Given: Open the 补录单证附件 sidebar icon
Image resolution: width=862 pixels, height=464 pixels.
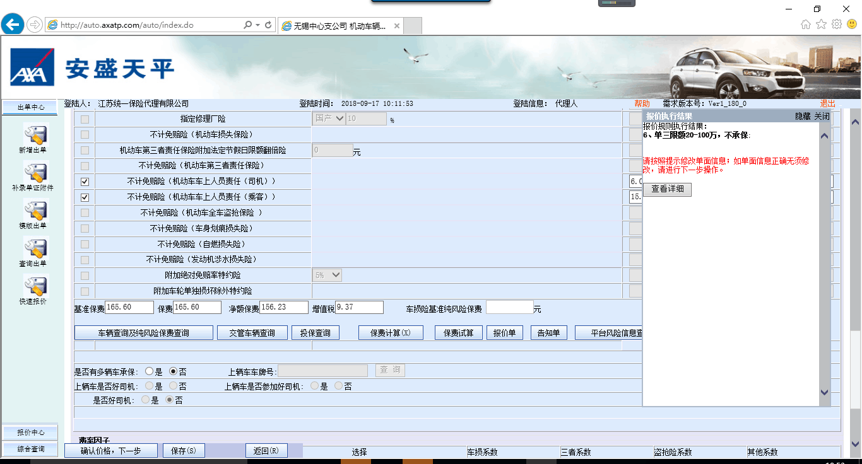Looking at the screenshot, I should (x=36, y=173).
